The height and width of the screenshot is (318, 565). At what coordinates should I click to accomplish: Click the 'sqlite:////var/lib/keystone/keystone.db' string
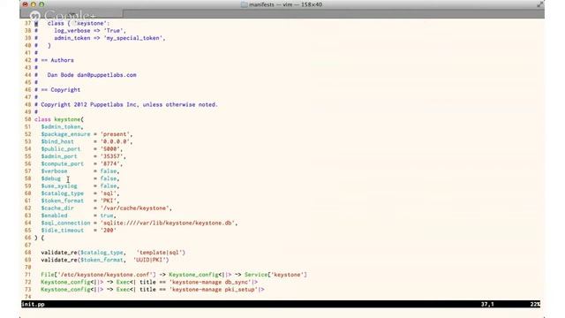[168, 223]
